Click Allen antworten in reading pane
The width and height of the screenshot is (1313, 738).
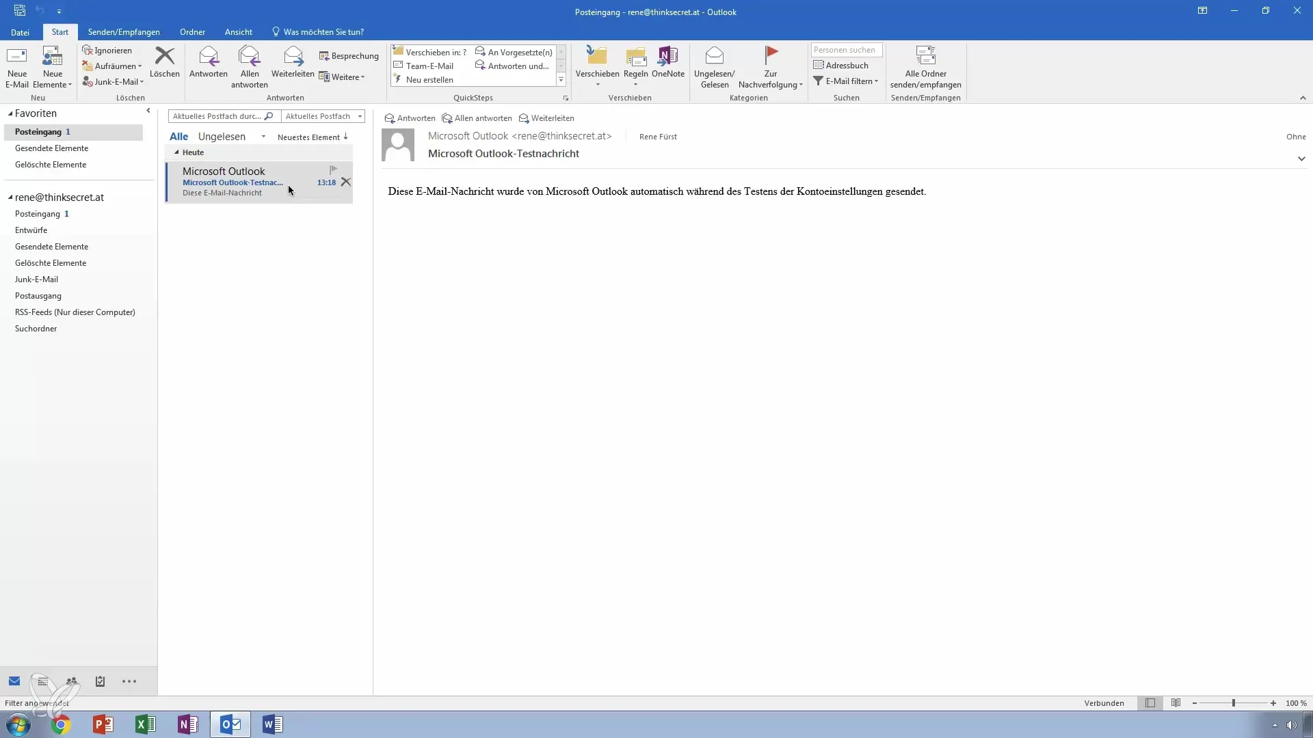477,118
